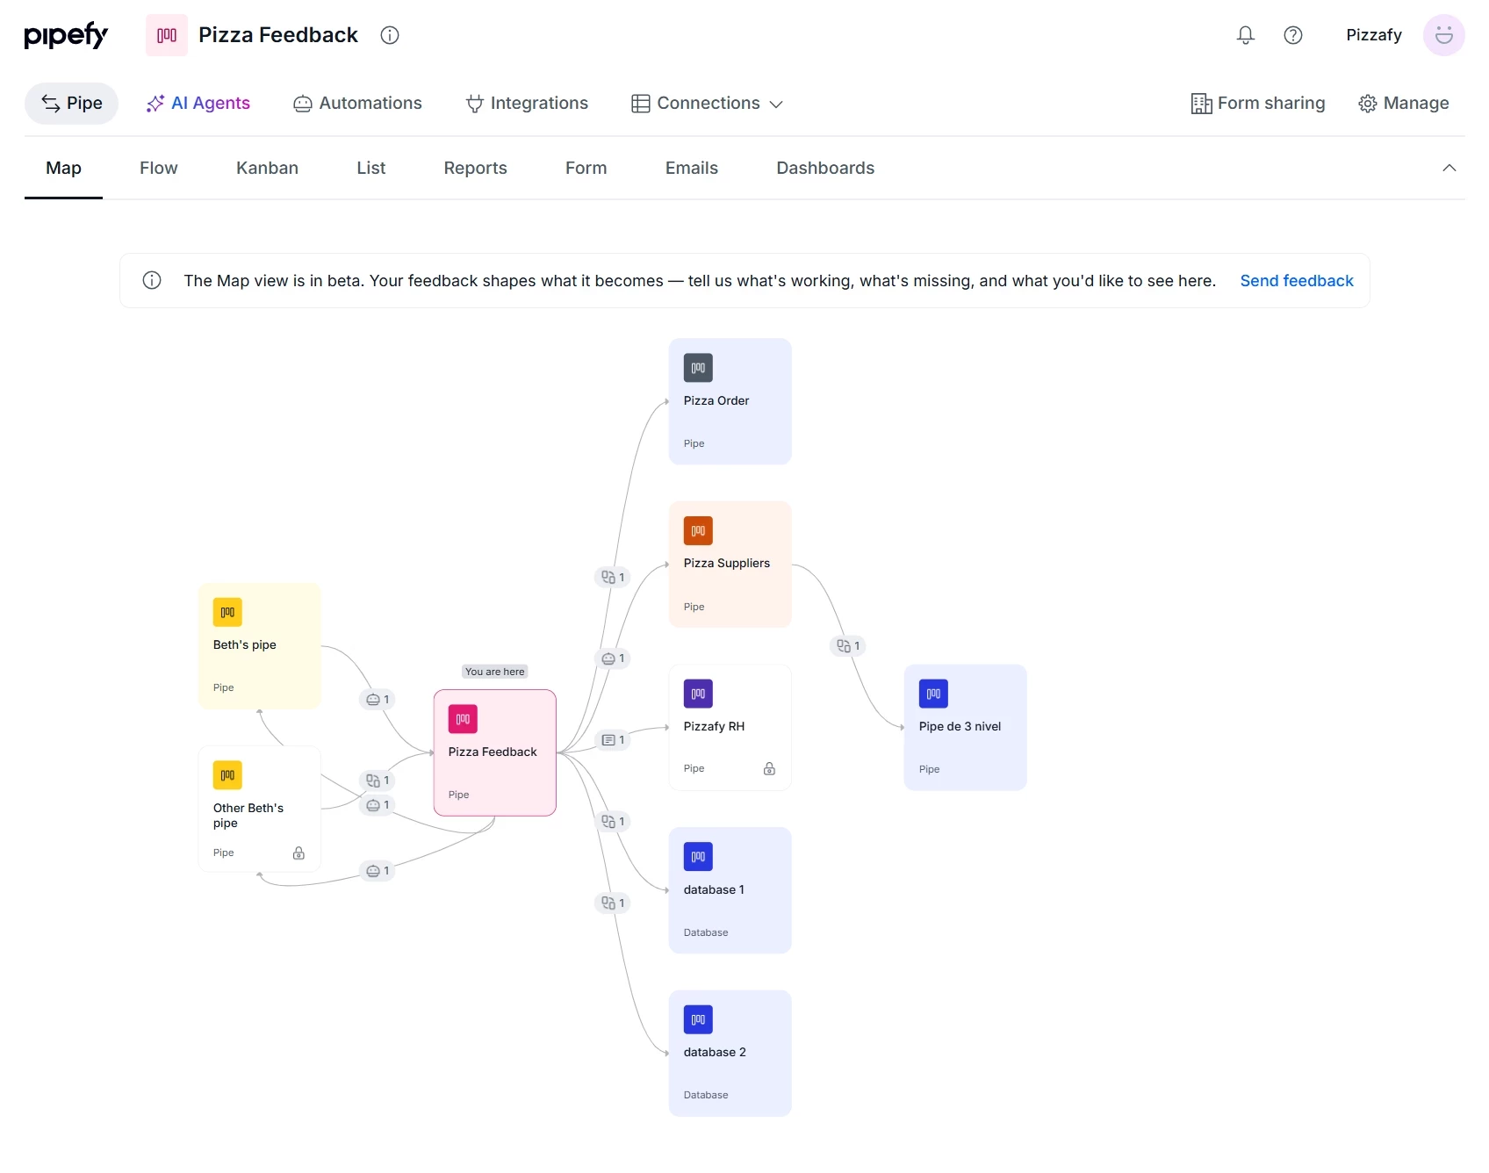Select the Emails tab
The height and width of the screenshot is (1173, 1489).
click(692, 168)
